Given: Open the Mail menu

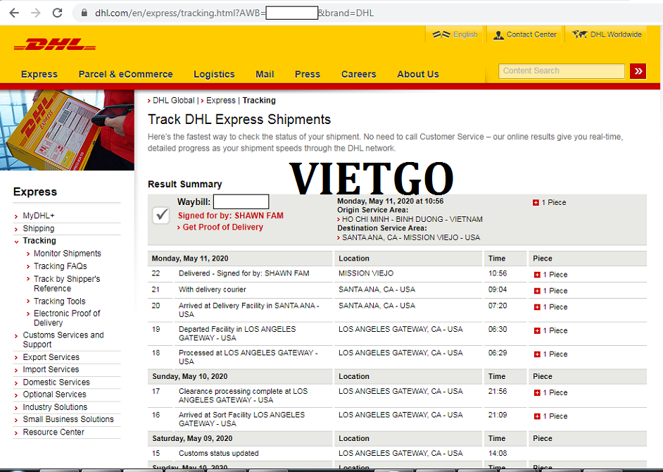Looking at the screenshot, I should [265, 75].
